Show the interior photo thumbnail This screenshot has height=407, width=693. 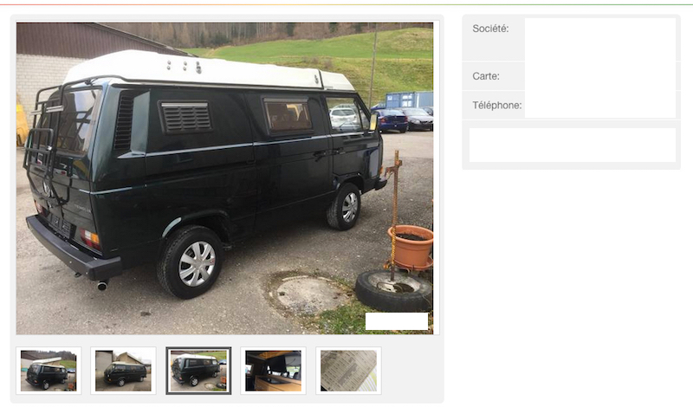pyautogui.click(x=273, y=371)
